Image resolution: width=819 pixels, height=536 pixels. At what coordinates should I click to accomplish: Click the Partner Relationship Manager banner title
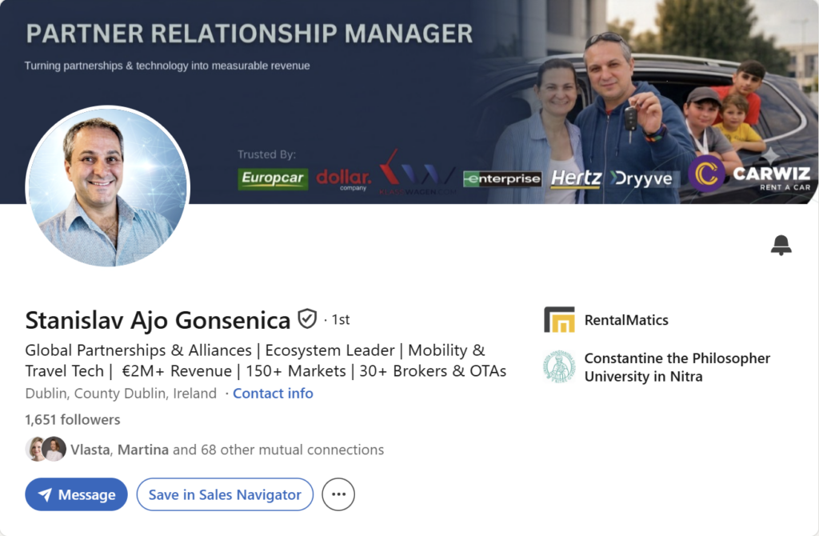click(250, 34)
